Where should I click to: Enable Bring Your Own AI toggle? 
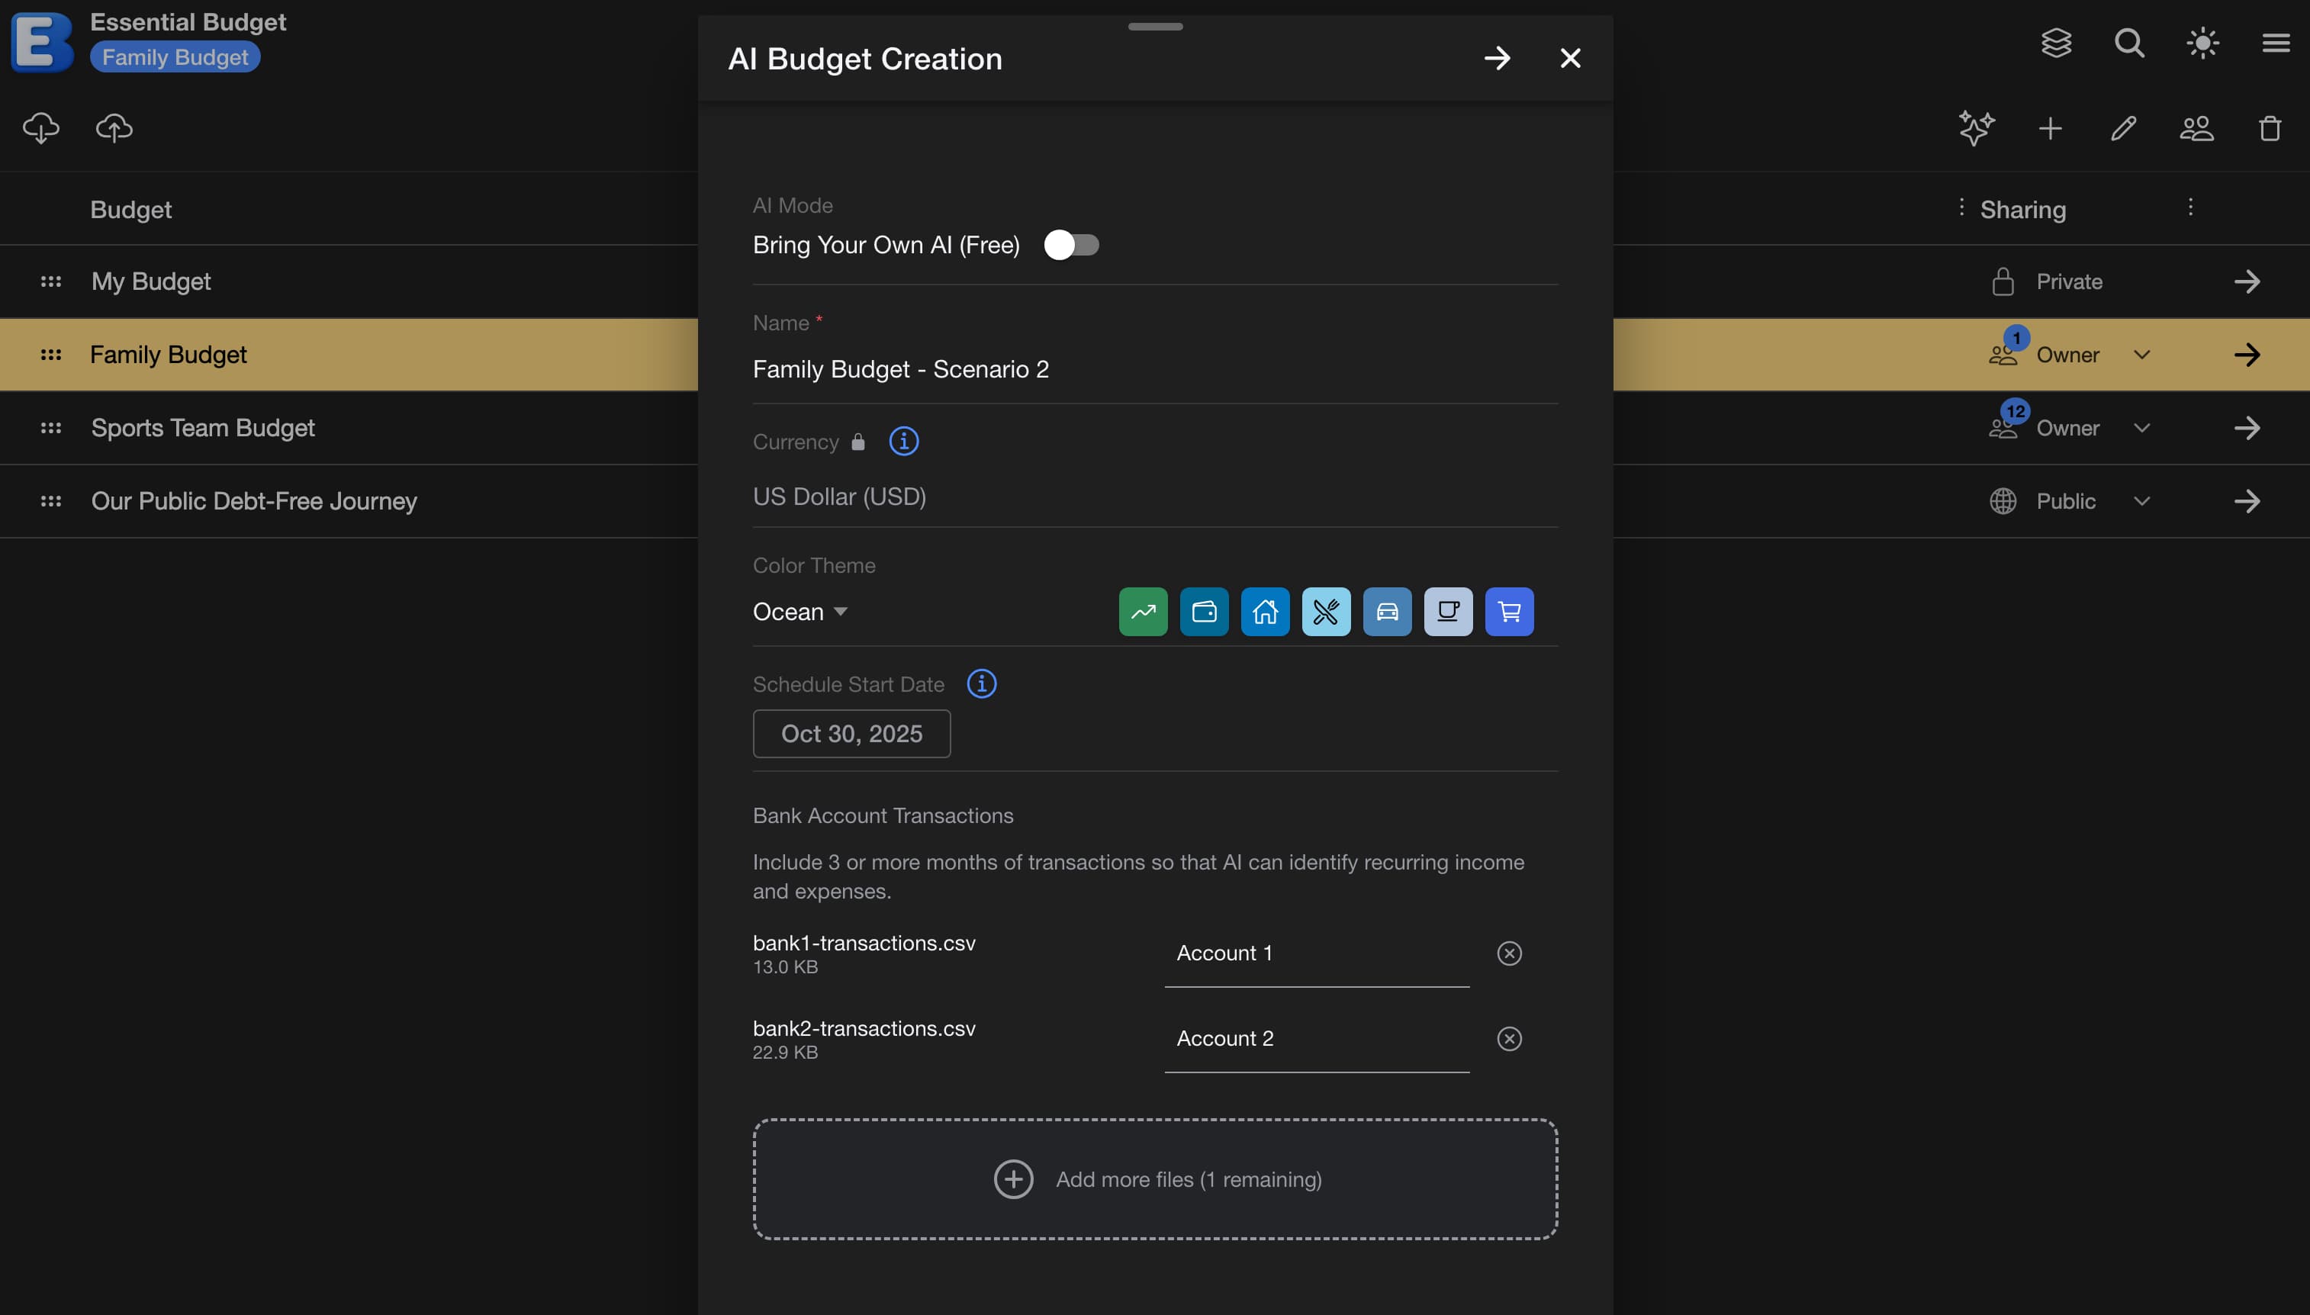click(1071, 244)
